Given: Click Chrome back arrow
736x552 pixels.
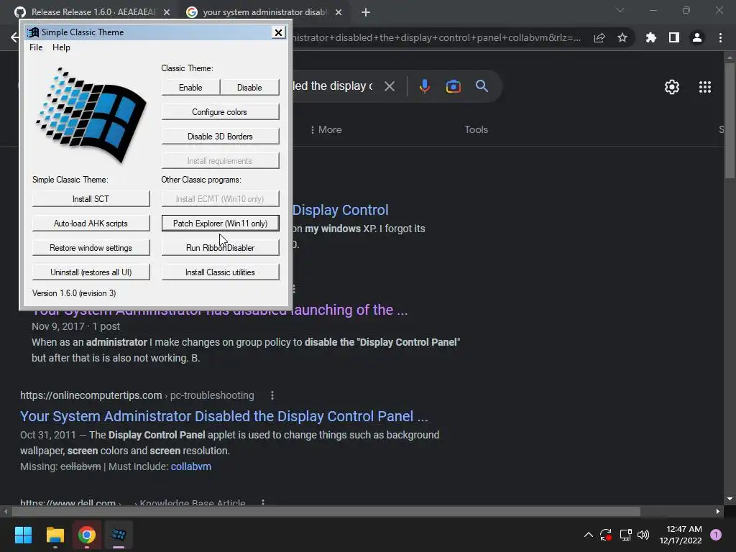Looking at the screenshot, I should [x=14, y=37].
